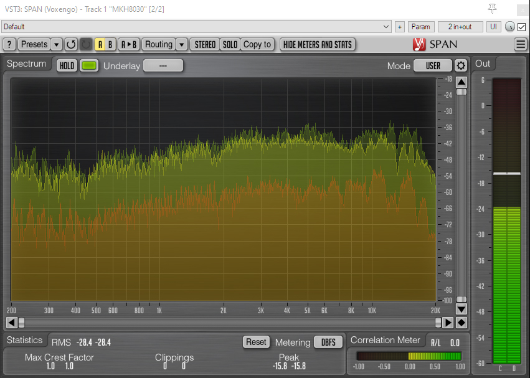Click the A to B copy button
The width and height of the screenshot is (530, 378).
[x=129, y=44]
